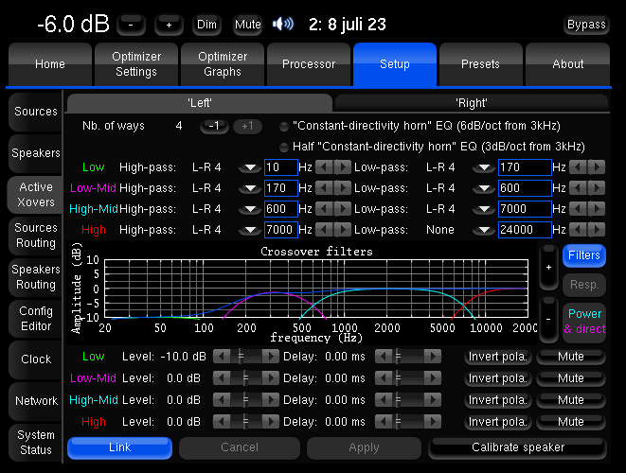Enable Half "Constant-directivity horn" EQ option
This screenshot has height=473, width=626.
(x=284, y=147)
